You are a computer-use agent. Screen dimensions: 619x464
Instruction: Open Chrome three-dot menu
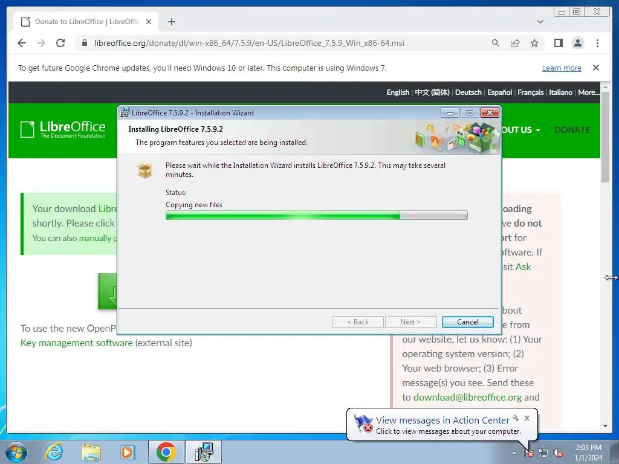click(597, 43)
